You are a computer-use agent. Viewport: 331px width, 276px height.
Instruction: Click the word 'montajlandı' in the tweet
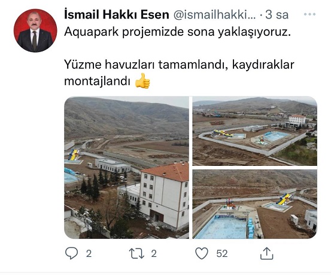coord(97,81)
